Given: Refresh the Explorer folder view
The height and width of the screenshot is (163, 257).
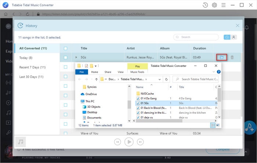Looking at the screenshot, I should 166,79.
